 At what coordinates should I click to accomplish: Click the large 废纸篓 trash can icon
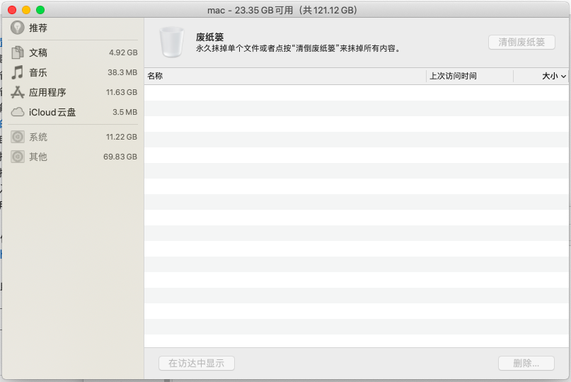tap(171, 42)
